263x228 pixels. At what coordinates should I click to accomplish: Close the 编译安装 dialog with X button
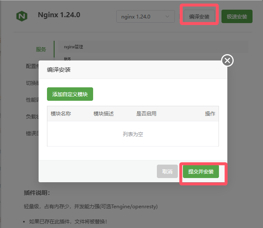227,60
